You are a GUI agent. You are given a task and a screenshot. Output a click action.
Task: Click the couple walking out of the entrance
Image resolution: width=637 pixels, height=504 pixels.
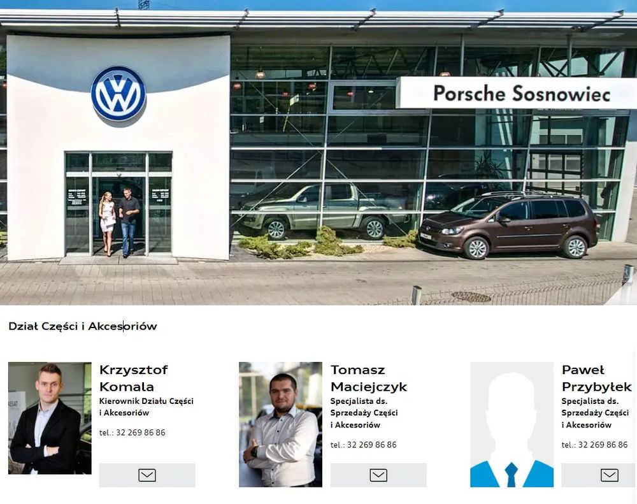tap(119, 223)
